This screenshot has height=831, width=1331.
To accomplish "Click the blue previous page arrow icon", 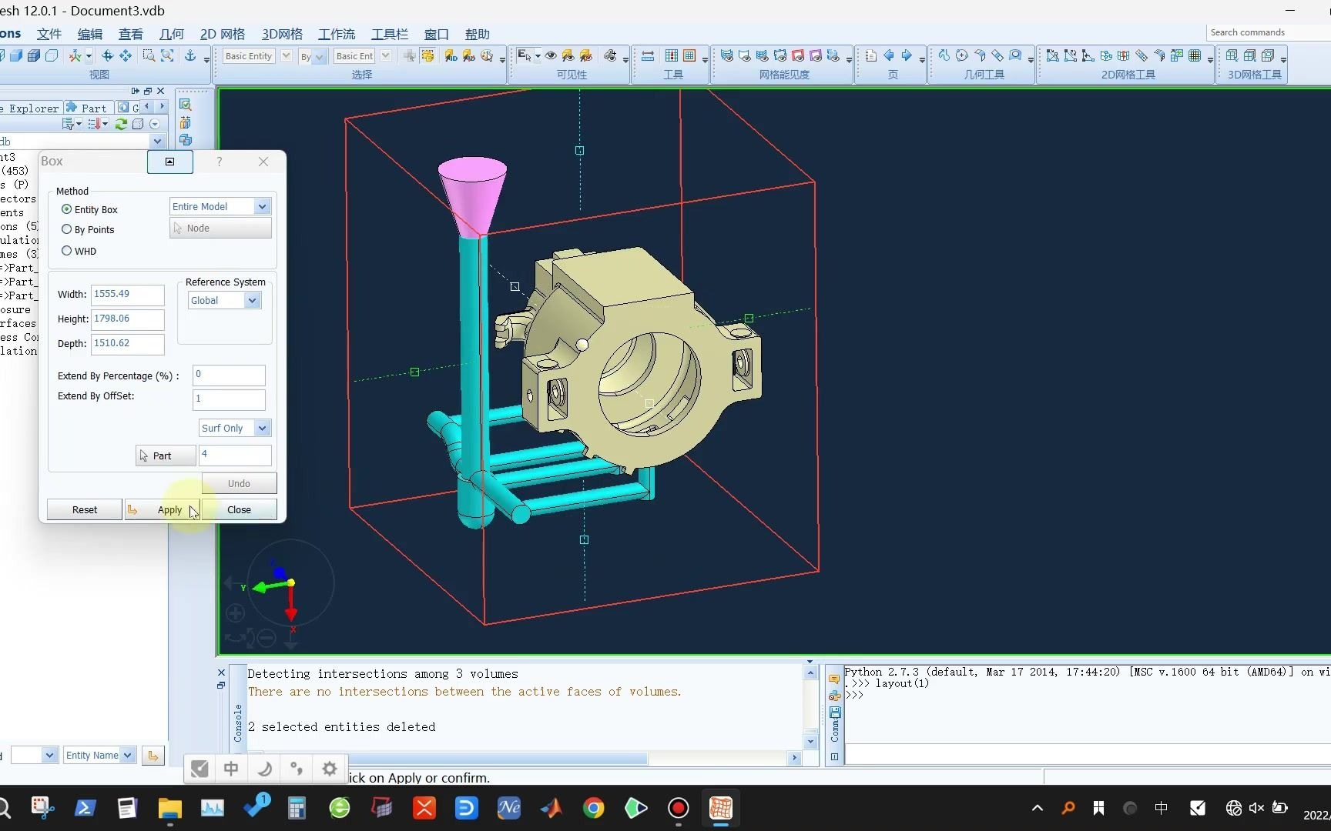I will coord(889,56).
